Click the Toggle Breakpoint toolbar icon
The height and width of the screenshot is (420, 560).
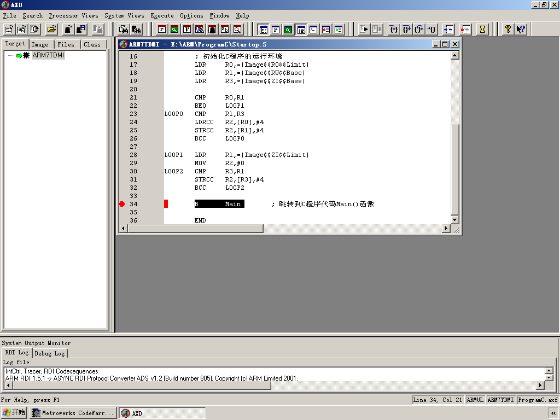[x=465, y=30]
